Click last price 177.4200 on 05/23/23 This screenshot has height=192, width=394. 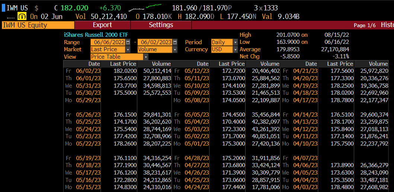point(125,137)
